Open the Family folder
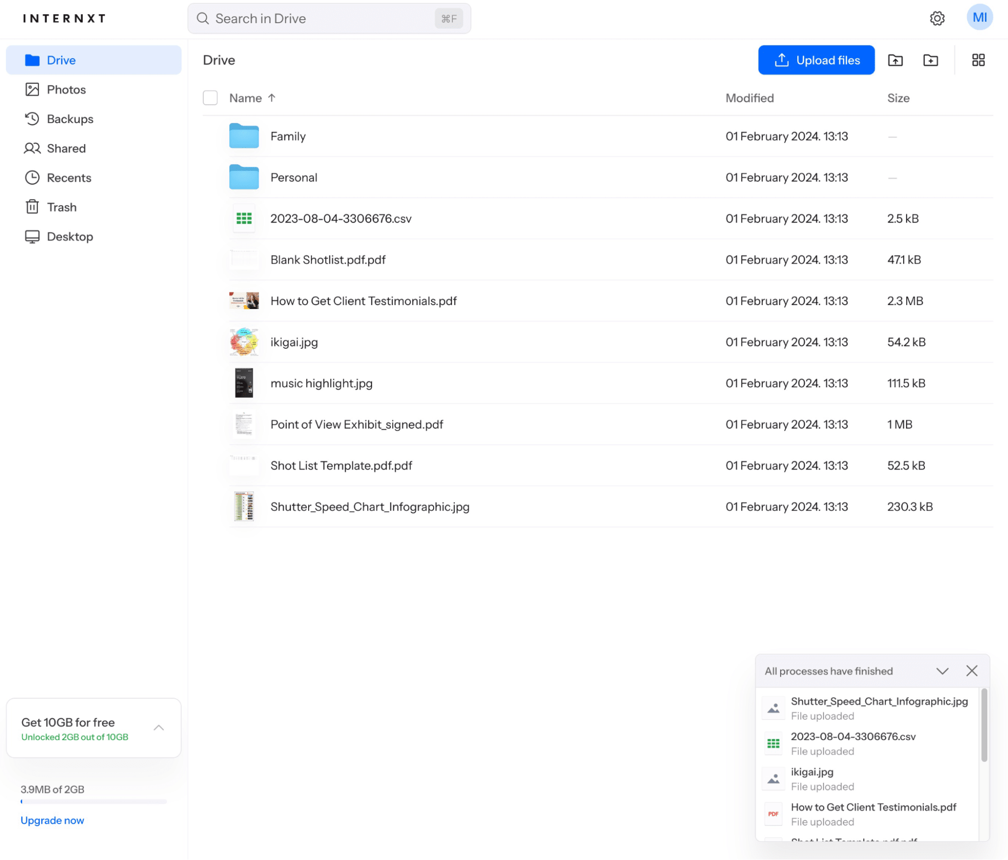 (x=287, y=136)
